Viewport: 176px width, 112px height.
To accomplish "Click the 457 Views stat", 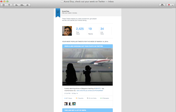I will (68, 98).
